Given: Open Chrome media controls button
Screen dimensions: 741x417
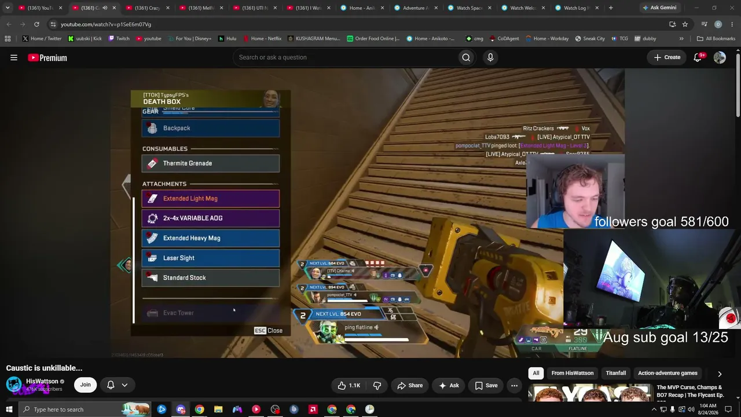Looking at the screenshot, I should coord(704,24).
